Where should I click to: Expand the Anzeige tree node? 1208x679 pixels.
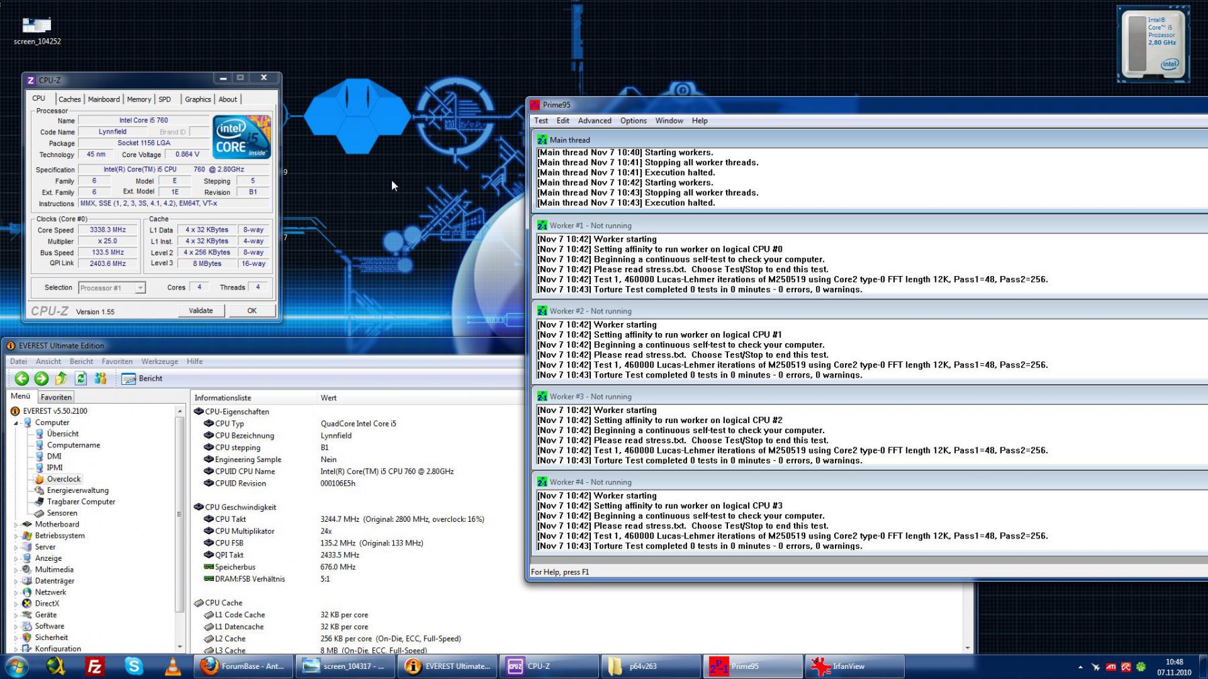[x=16, y=559]
